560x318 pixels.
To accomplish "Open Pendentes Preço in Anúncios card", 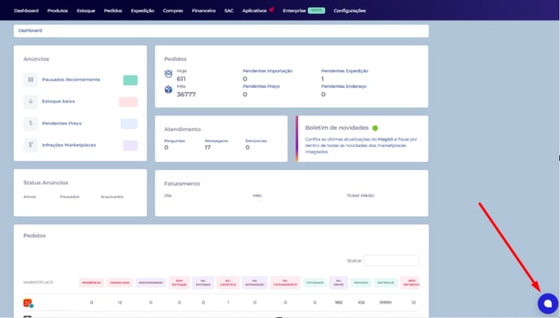I will (x=62, y=123).
